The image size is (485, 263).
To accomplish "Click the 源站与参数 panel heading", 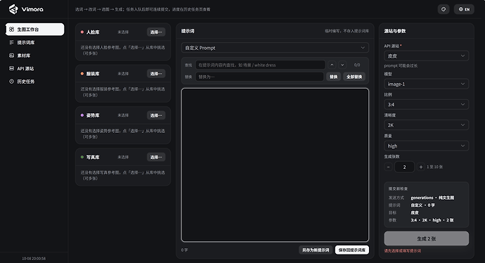I will (x=395, y=31).
